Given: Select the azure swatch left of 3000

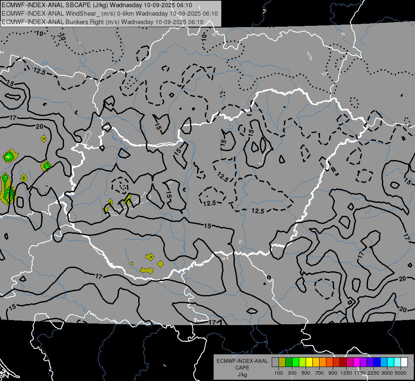Looking at the screenshot, I should (384, 362).
